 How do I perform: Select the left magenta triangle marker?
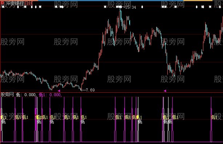click(x=59, y=91)
